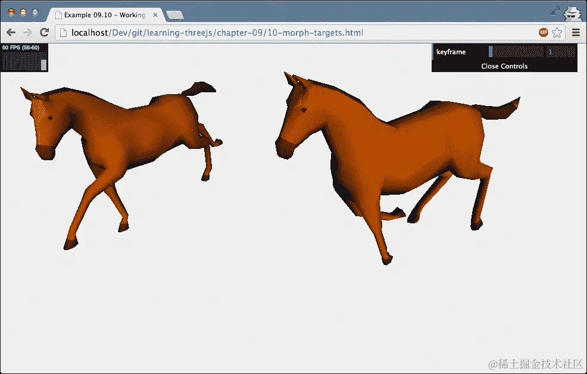Click the back navigation arrow
The height and width of the screenshot is (374, 587).
click(11, 33)
